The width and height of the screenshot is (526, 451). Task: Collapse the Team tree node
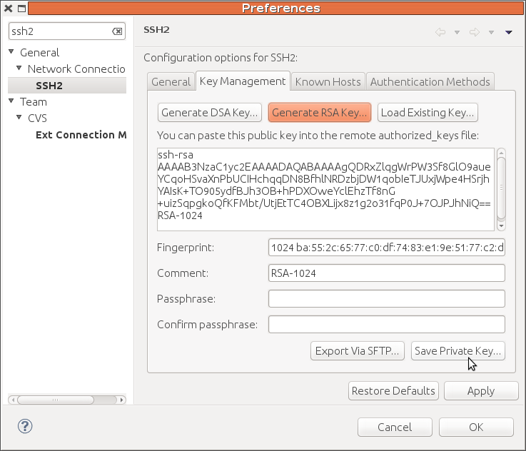point(11,101)
